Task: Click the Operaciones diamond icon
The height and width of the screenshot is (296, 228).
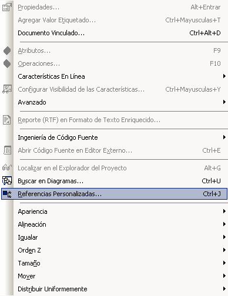Action: 7,63
